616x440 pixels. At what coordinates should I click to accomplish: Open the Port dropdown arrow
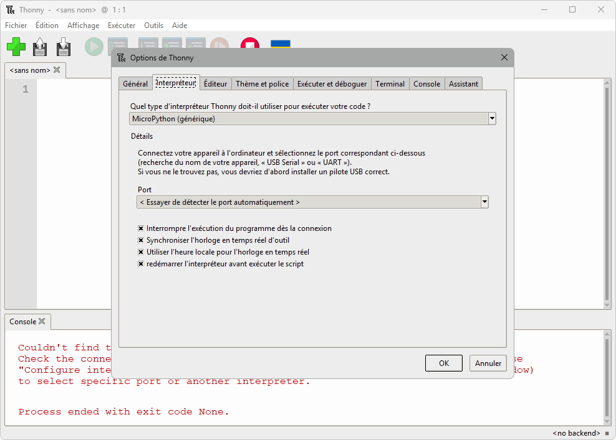pyautogui.click(x=484, y=202)
